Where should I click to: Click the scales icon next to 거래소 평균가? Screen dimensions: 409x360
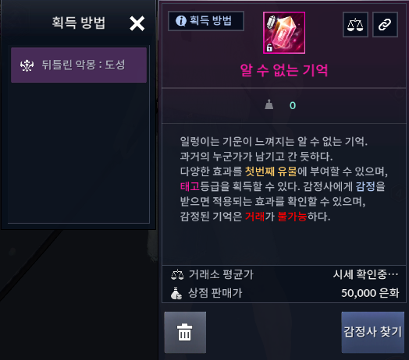pos(177,274)
